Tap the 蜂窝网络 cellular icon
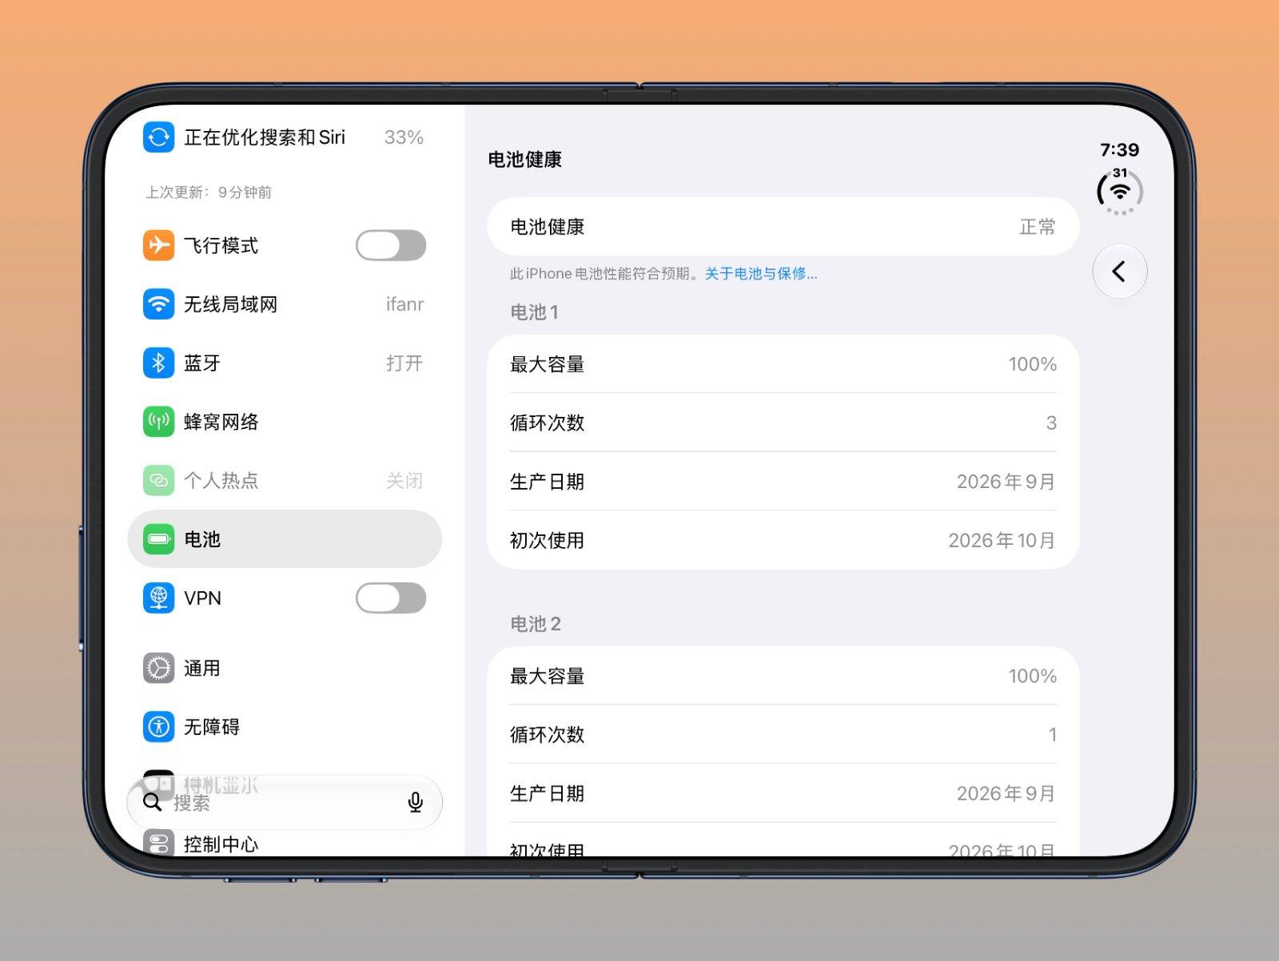This screenshot has width=1279, height=961. [158, 422]
